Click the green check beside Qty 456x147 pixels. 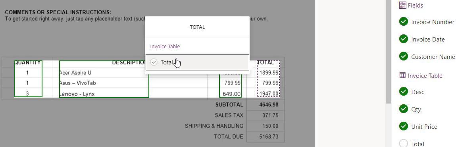coord(403,109)
